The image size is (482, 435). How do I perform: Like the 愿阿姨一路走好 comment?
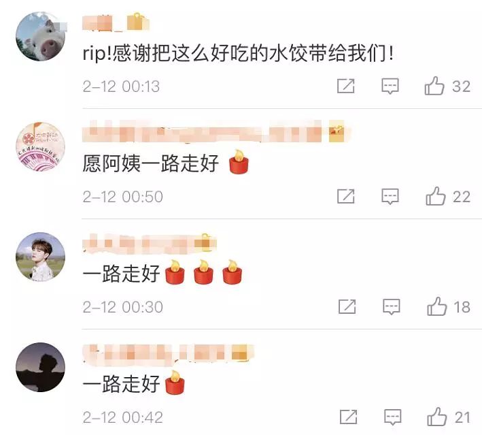pyautogui.click(x=436, y=196)
